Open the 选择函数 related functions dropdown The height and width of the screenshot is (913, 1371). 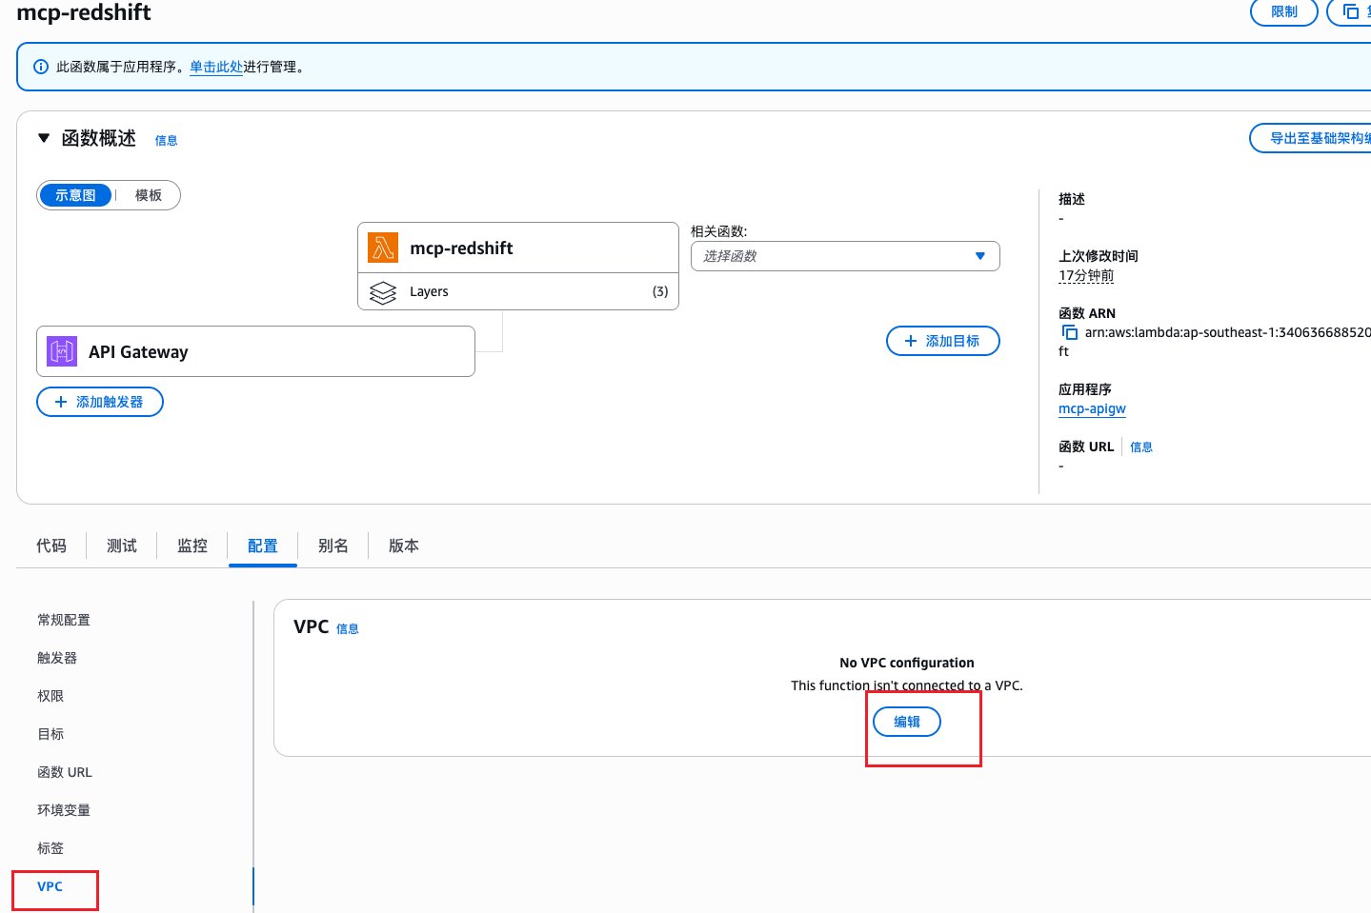tap(845, 256)
